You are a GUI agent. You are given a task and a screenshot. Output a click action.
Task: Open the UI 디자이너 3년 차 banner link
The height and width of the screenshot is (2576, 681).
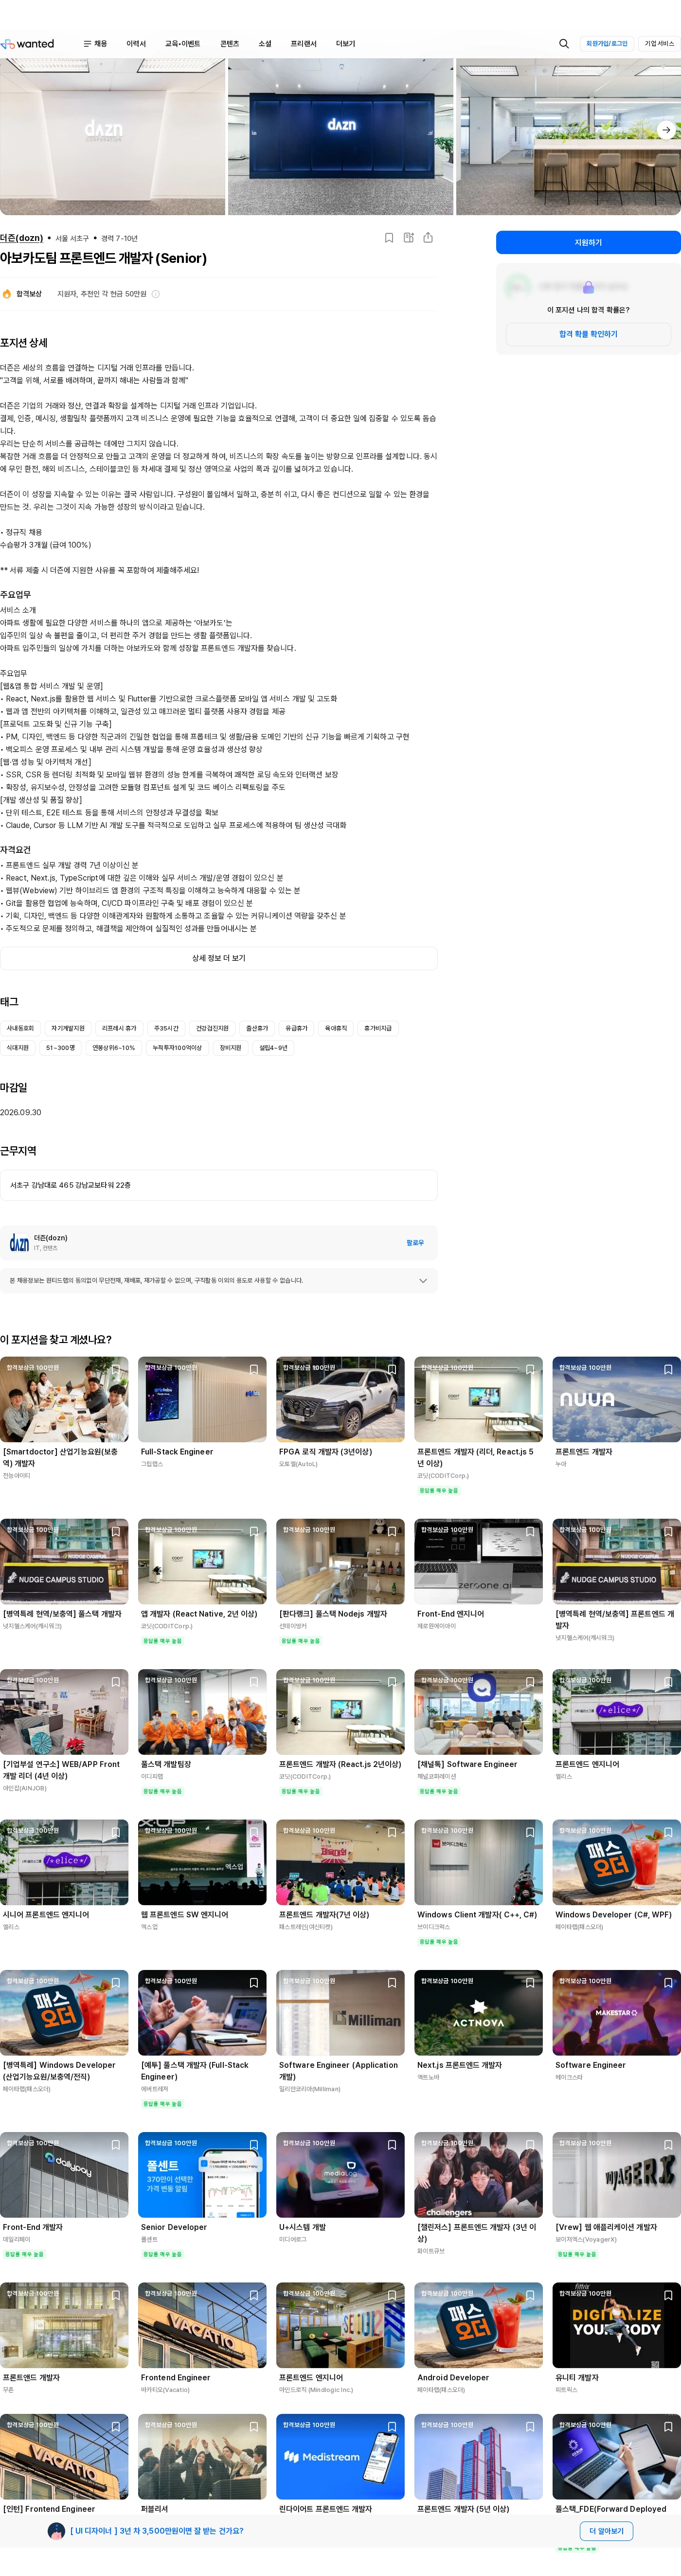point(157,2531)
